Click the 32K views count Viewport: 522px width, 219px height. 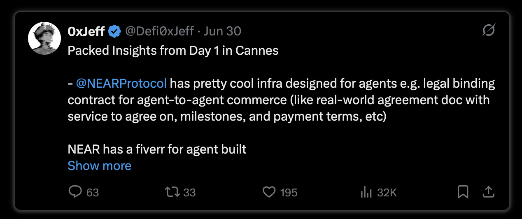point(387,192)
